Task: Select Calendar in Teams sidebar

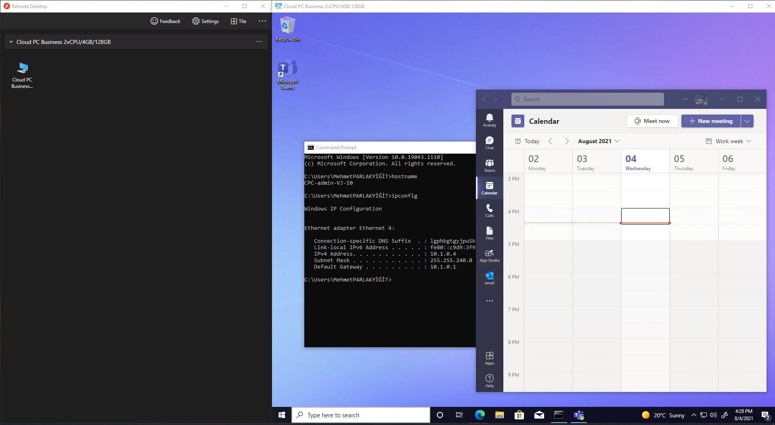Action: pyautogui.click(x=489, y=188)
